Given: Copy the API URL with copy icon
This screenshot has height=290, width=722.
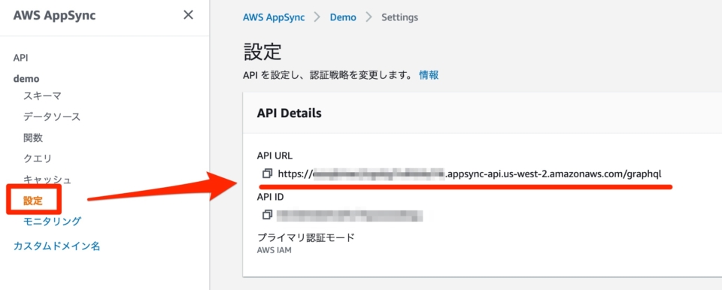Looking at the screenshot, I should point(267,174).
